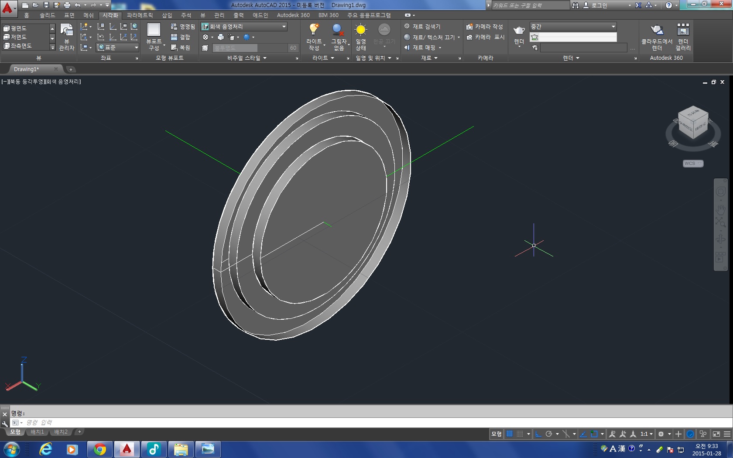This screenshot has height=458, width=733.
Task: Toggle snap mode dotted grid icon
Action: [520, 434]
